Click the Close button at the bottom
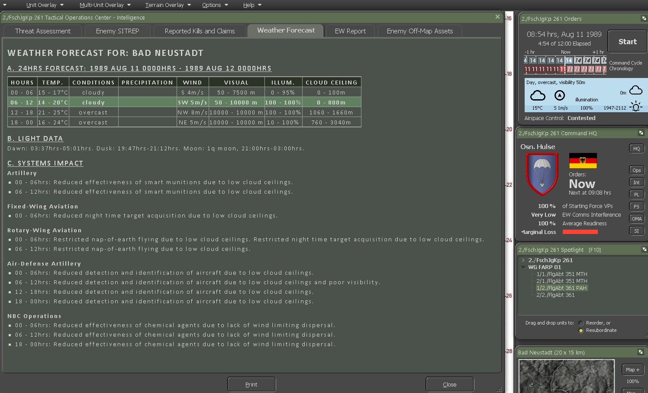The width and height of the screenshot is (648, 393). pos(450,384)
